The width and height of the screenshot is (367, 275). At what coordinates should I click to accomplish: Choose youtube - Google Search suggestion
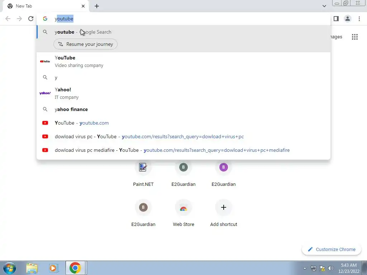coord(183,32)
